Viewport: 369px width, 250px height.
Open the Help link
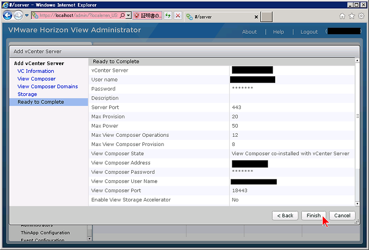(x=279, y=32)
